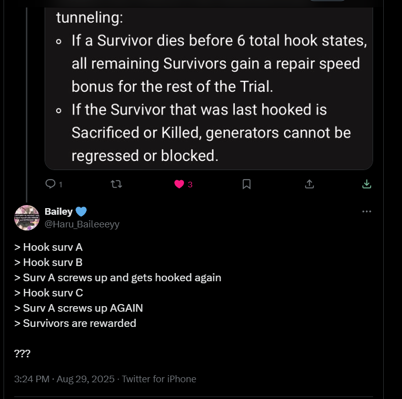Open Bailey's profile picture
The height and width of the screenshot is (399, 402).
pyautogui.click(x=27, y=218)
